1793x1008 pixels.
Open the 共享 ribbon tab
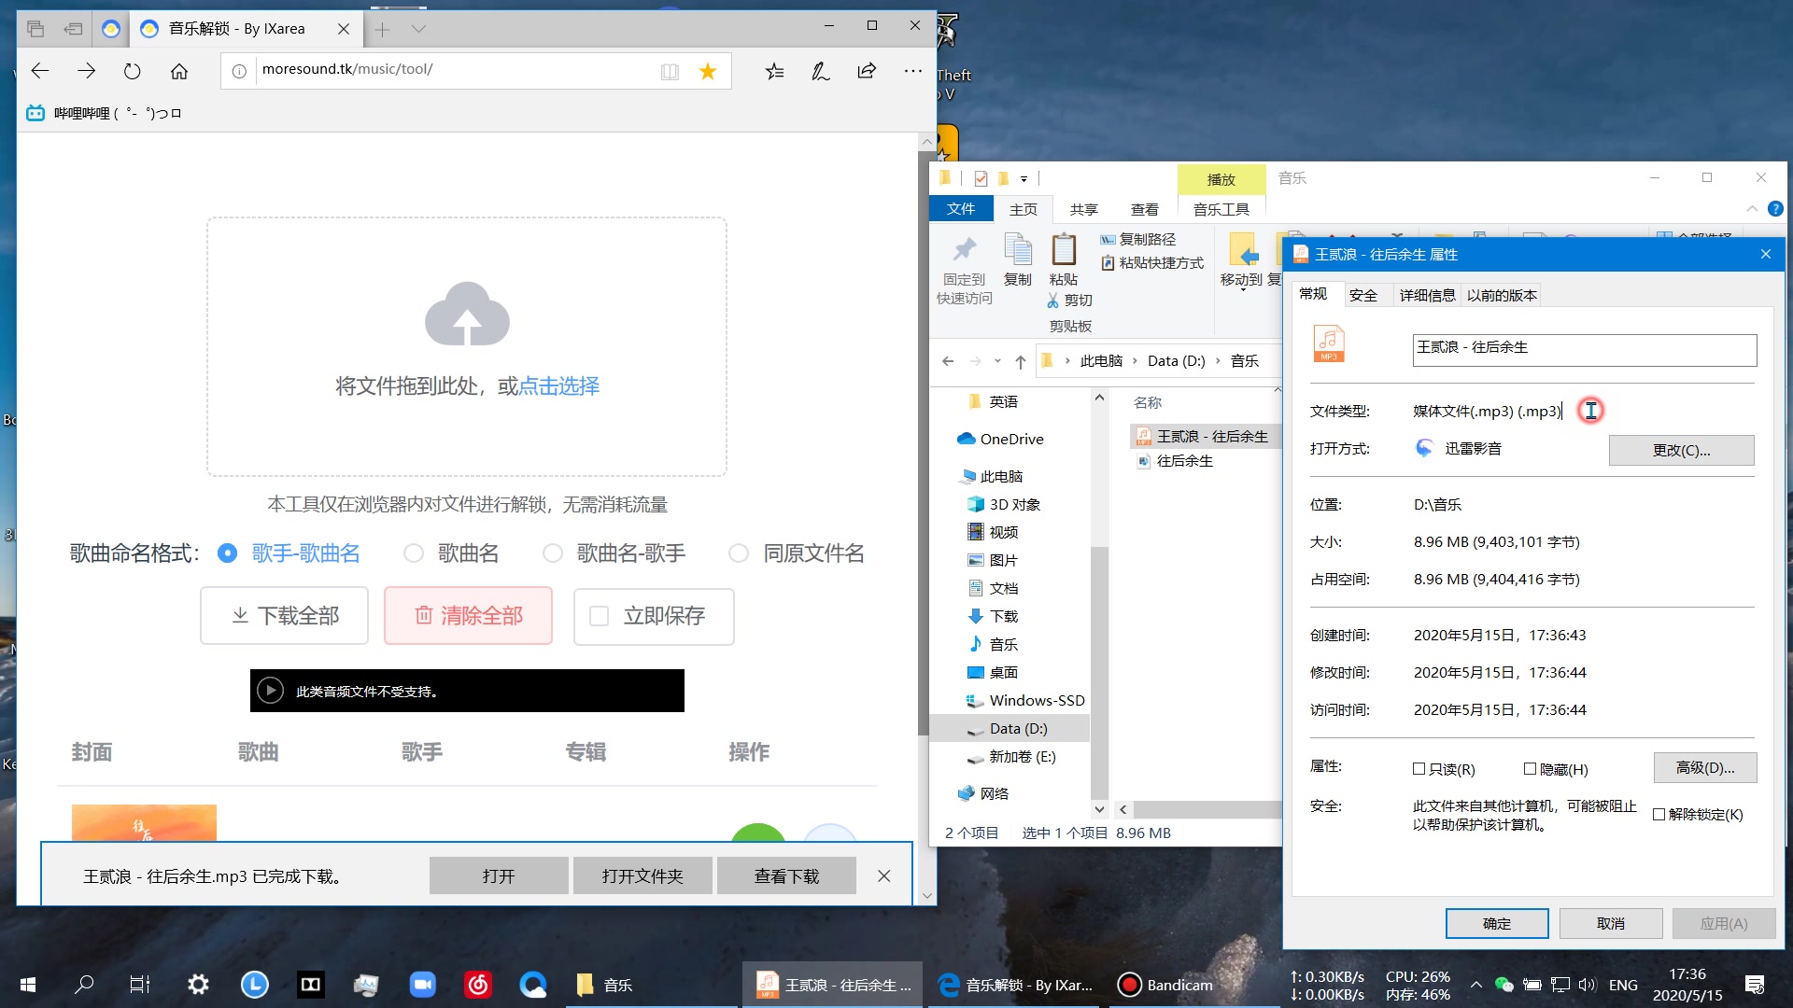point(1083,209)
